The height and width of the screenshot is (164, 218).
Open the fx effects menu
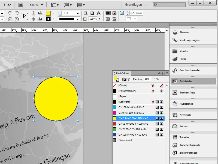(x=99, y=13)
